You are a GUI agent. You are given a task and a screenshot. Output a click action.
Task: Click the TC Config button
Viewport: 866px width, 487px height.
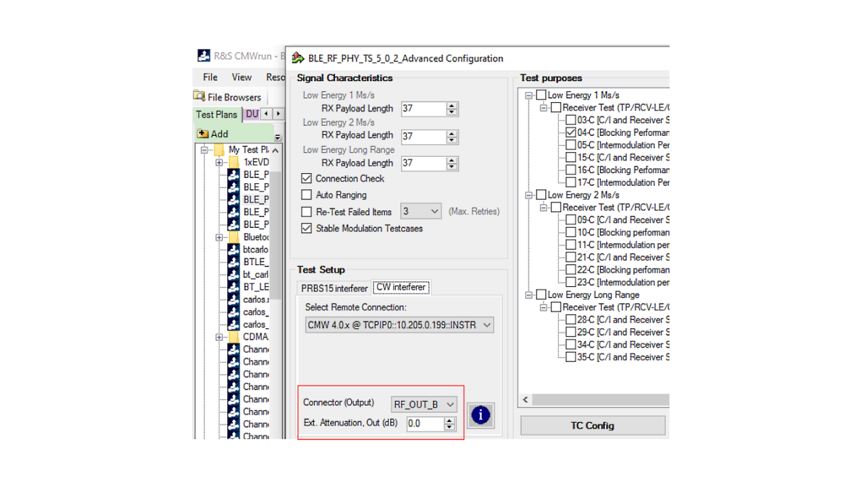(x=593, y=425)
